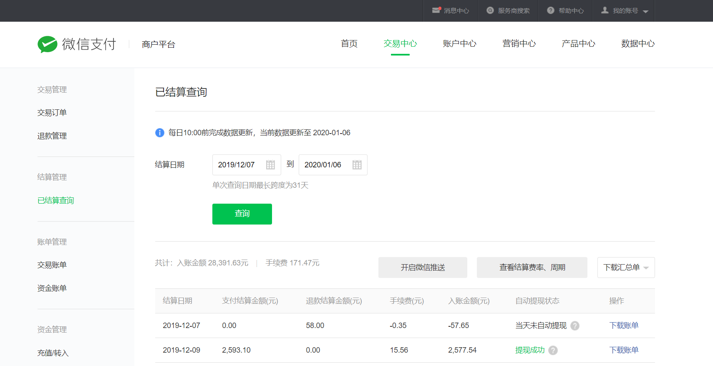This screenshot has height=366, width=713.
Task: Open 资金账单 in sidebar
Action: coord(52,288)
